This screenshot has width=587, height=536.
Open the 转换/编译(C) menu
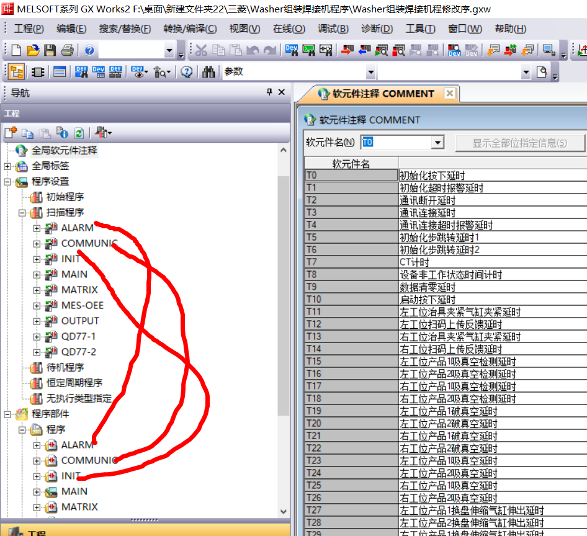190,29
